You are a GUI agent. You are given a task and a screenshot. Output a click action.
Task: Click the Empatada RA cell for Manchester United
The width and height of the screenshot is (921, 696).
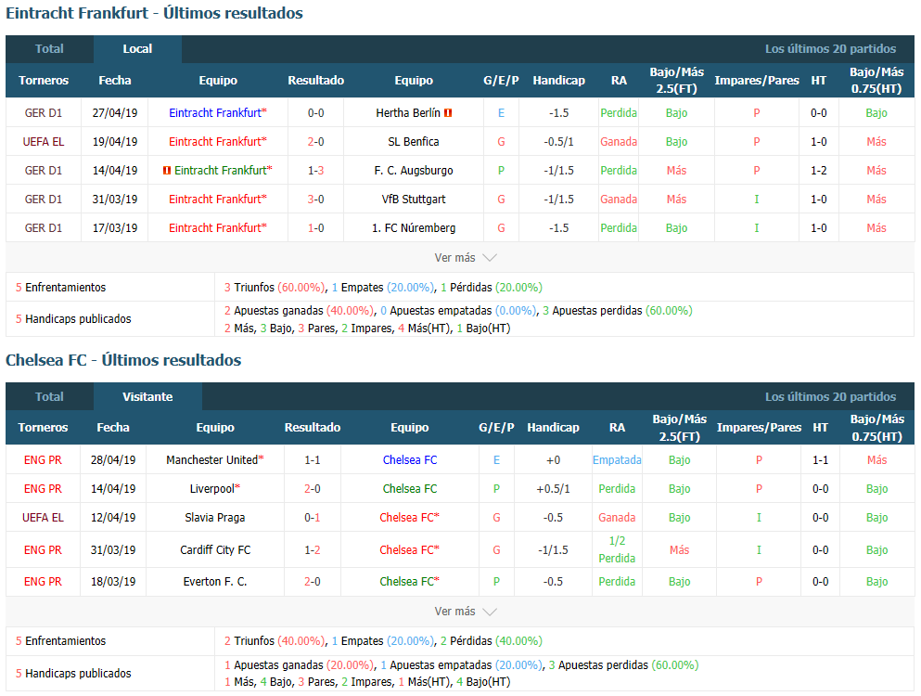[x=617, y=460]
